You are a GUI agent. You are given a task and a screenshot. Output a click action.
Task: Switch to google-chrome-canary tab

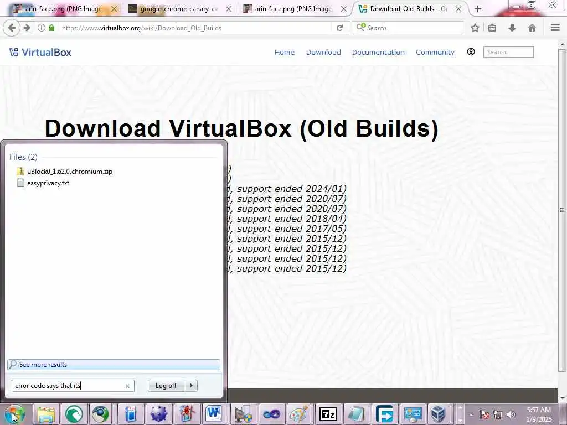pyautogui.click(x=179, y=9)
